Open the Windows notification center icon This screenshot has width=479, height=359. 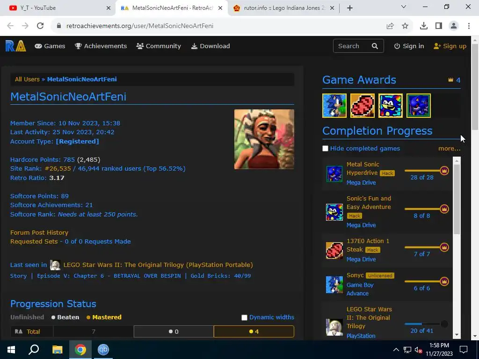click(464, 350)
